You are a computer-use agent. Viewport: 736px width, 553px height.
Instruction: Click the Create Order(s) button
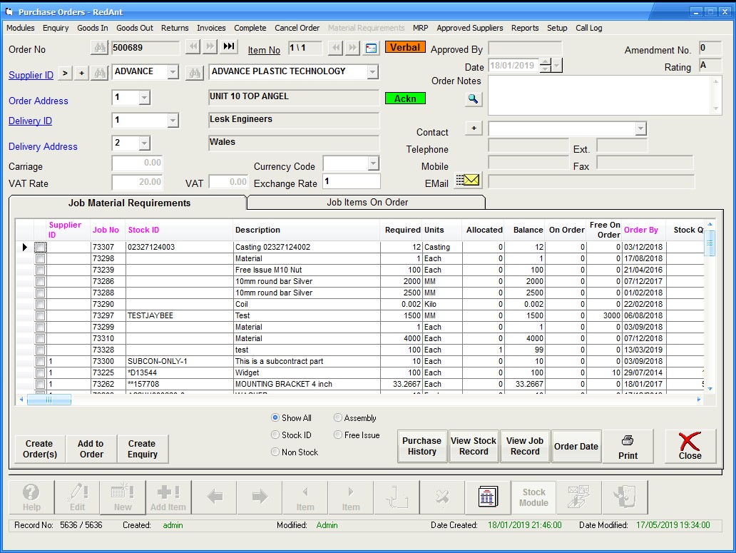click(39, 449)
